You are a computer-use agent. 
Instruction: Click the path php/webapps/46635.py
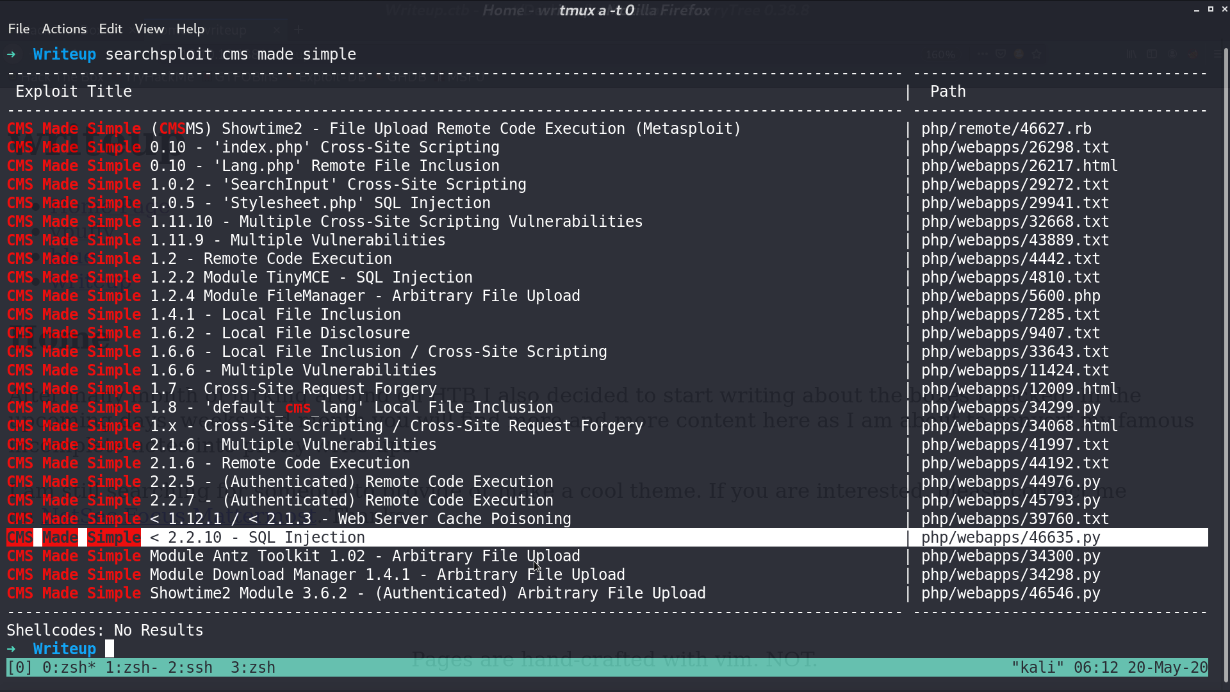pos(1011,538)
